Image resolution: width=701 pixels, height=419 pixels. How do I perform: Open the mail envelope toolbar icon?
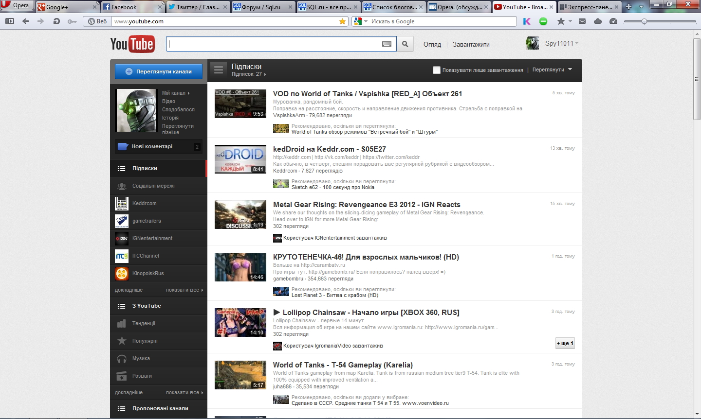582,21
